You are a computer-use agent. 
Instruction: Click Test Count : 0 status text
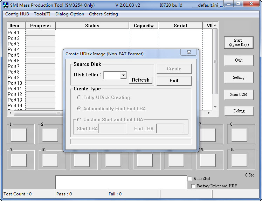pos(18,194)
